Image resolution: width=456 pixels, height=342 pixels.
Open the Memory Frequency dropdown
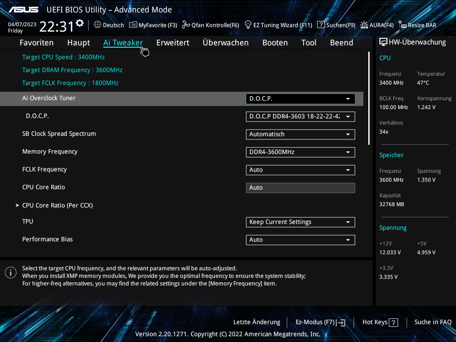(301, 152)
